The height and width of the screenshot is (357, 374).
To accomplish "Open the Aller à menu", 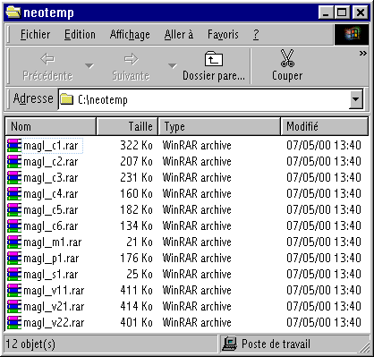I will tap(179, 35).
